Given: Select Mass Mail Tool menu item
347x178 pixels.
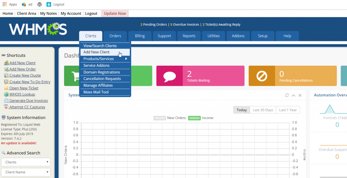Looking at the screenshot, I should click(x=105, y=92).
